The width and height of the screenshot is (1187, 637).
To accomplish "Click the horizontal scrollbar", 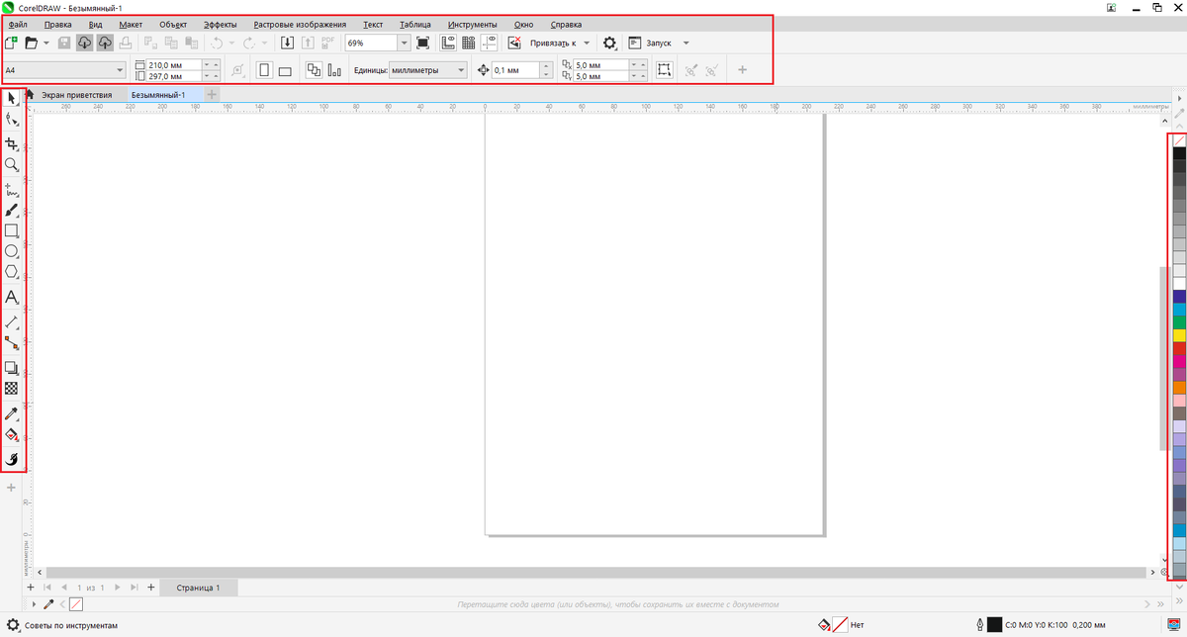I will [x=596, y=573].
